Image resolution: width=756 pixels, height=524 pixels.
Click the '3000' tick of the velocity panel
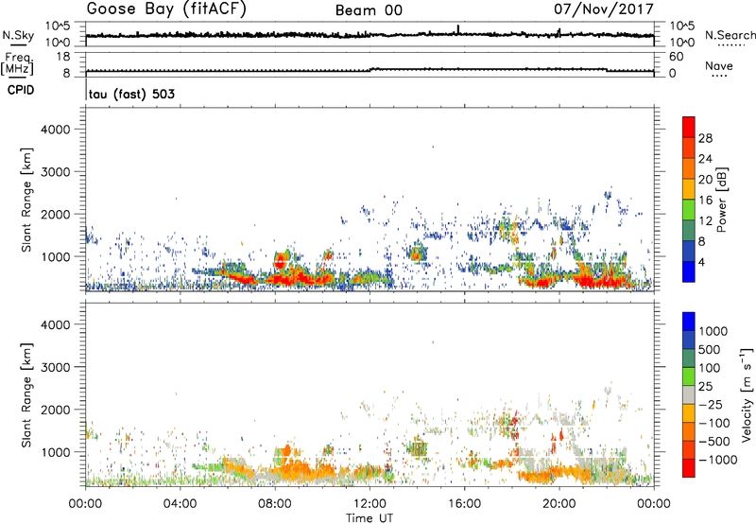click(56, 367)
